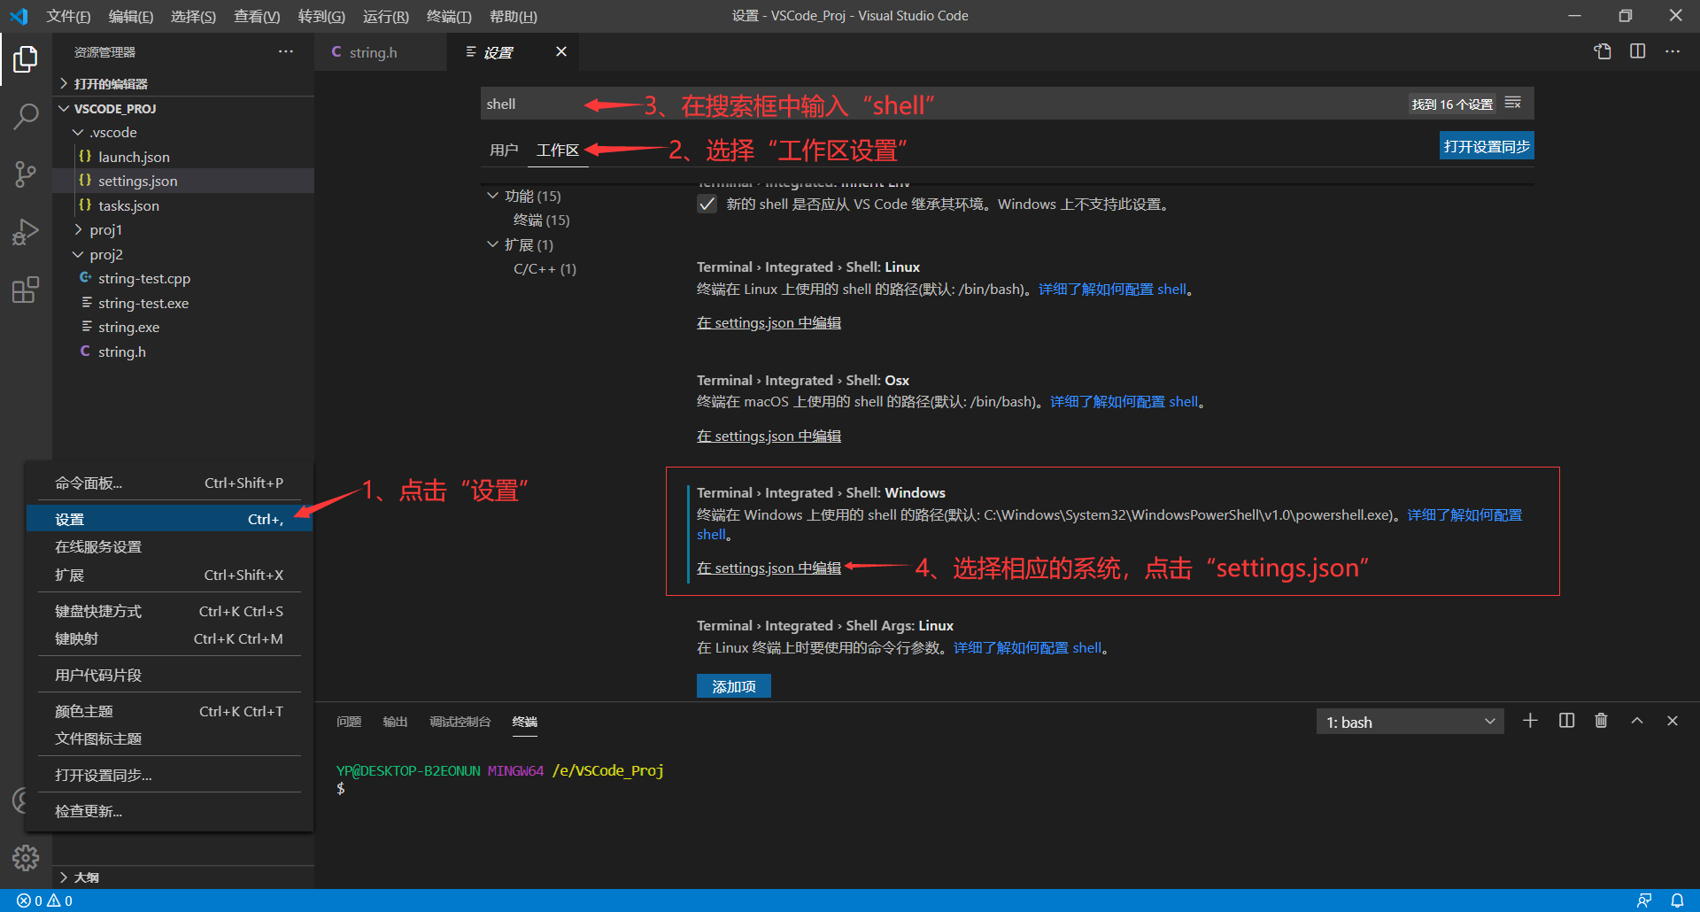Edit Shell: Linux in settings.json link
The image size is (1700, 912).
(x=769, y=322)
